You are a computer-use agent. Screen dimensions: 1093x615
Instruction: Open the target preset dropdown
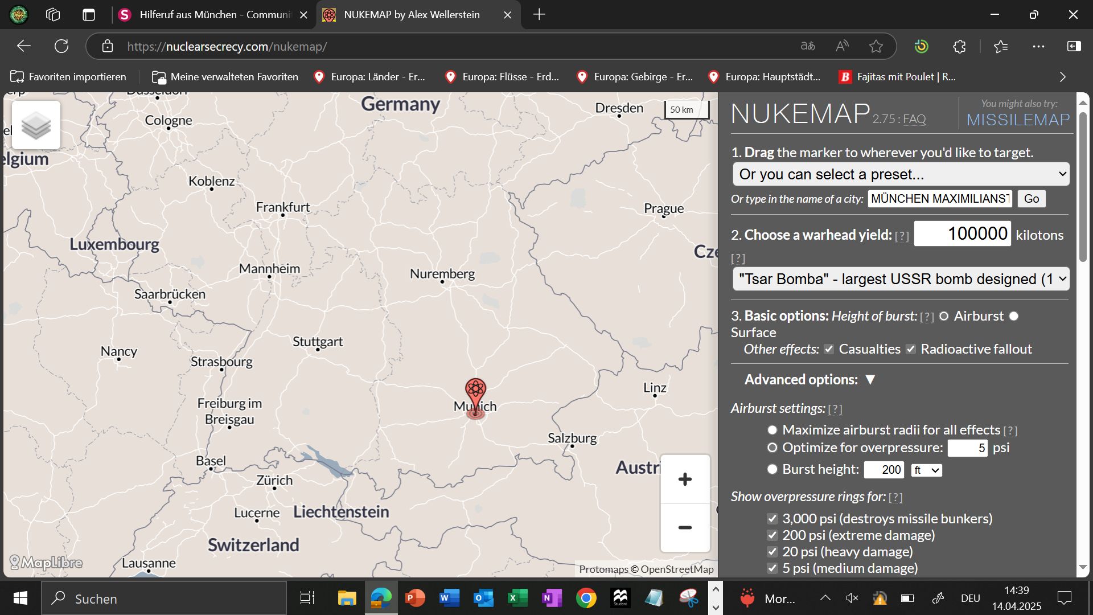point(901,174)
